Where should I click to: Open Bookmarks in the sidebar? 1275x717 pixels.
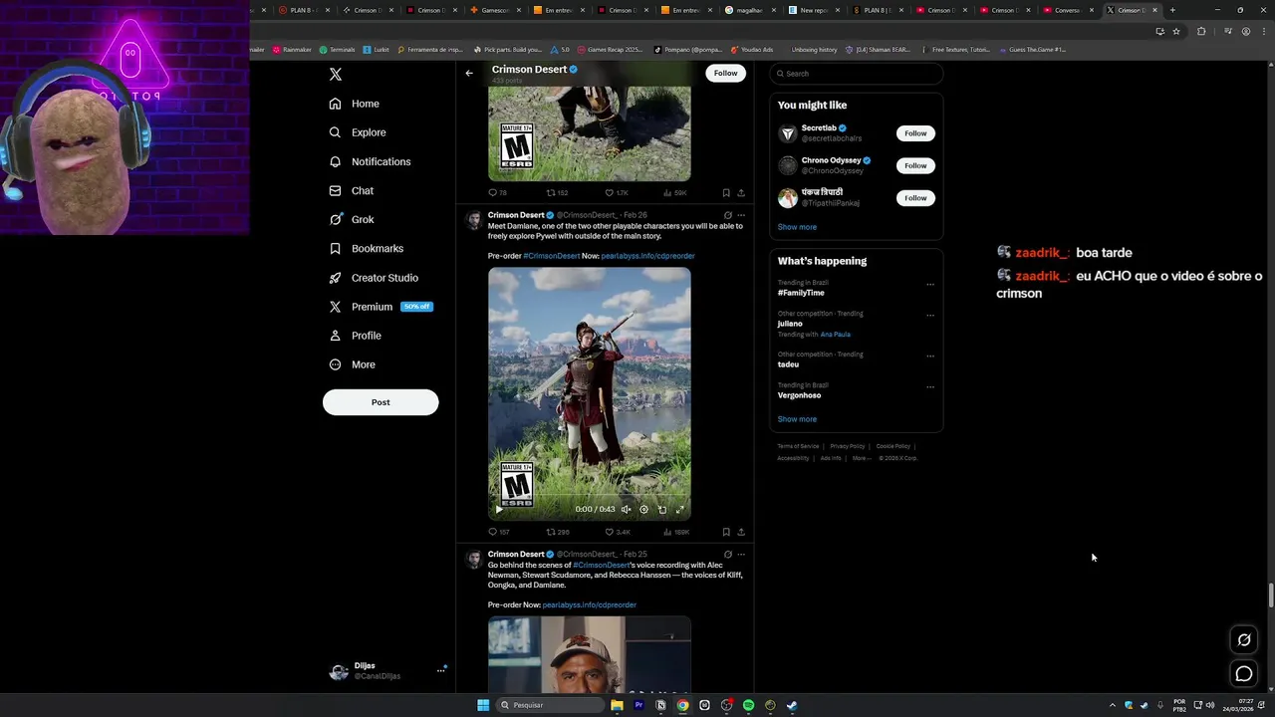(366, 248)
